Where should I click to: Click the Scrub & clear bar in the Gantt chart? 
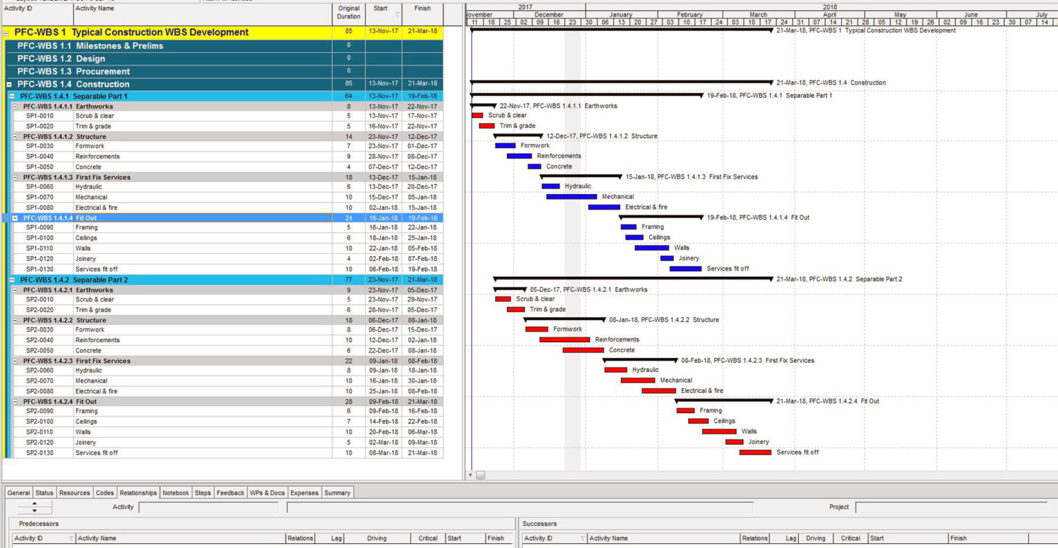pyautogui.click(x=478, y=115)
